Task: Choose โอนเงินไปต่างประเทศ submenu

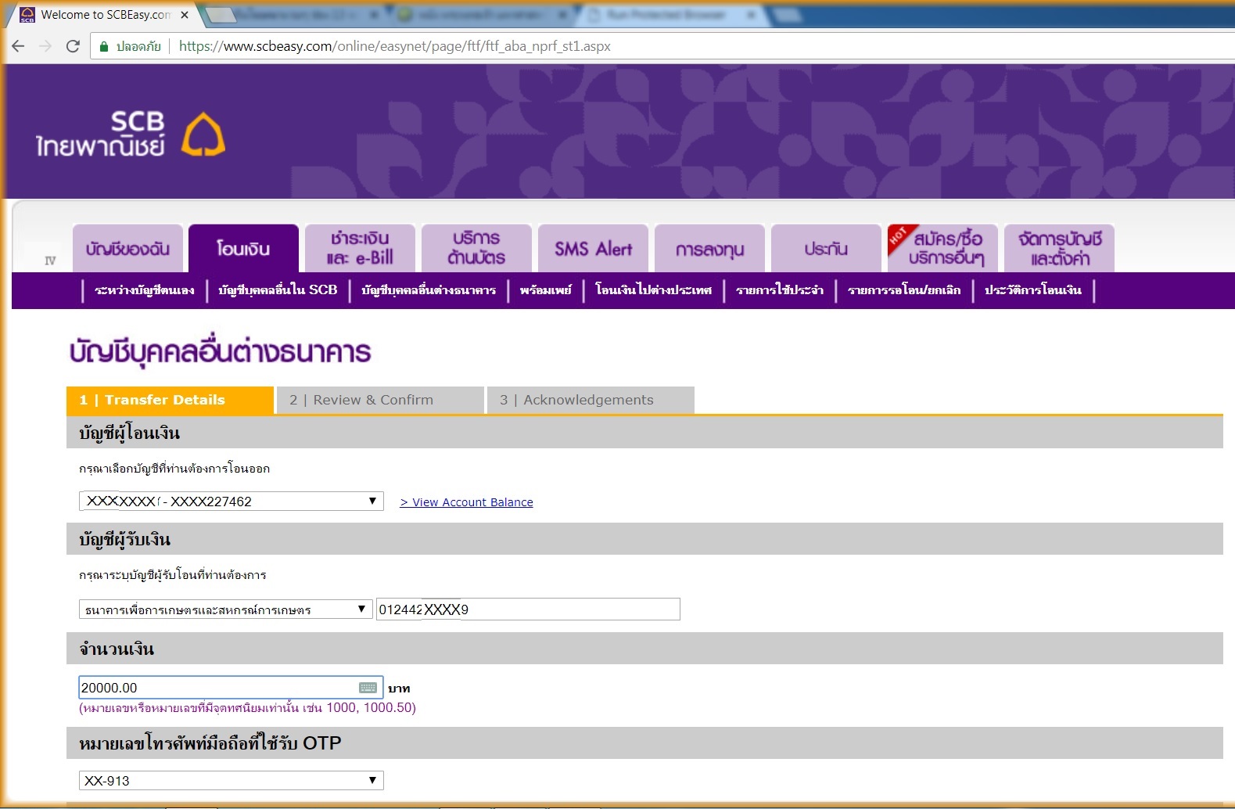Action: [654, 290]
